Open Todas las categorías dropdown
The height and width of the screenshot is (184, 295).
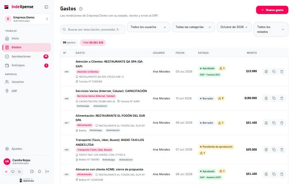tap(193, 27)
